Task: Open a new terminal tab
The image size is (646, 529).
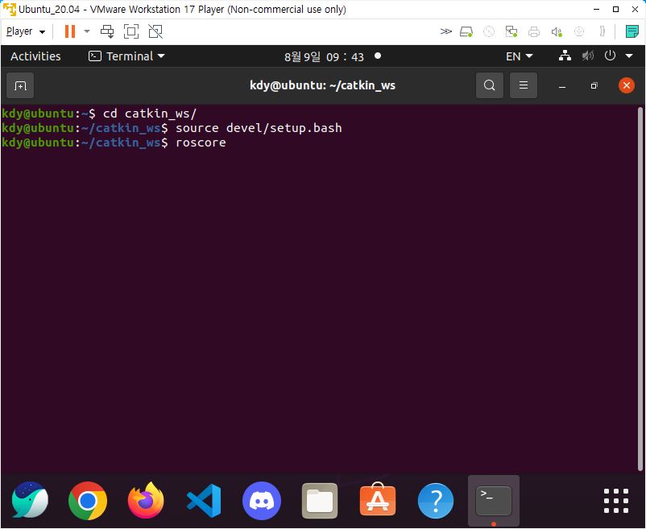Action: click(x=20, y=85)
